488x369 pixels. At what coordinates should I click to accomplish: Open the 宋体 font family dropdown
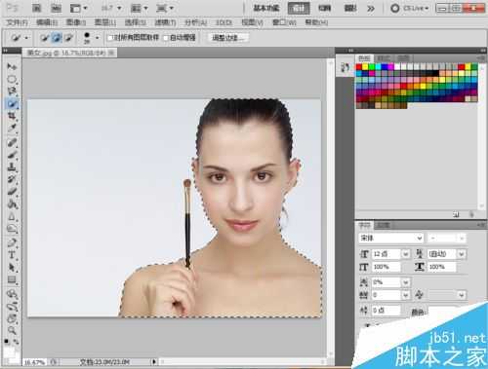(391, 238)
